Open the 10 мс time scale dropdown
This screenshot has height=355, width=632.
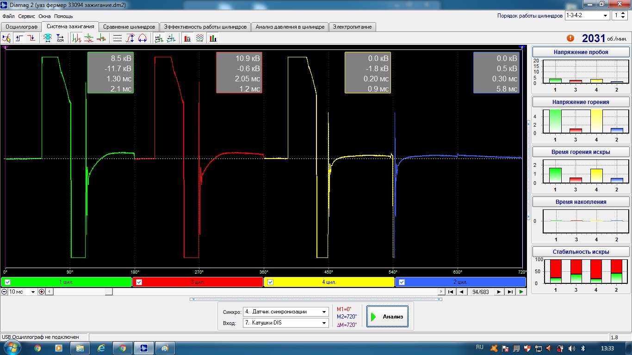pos(23,292)
